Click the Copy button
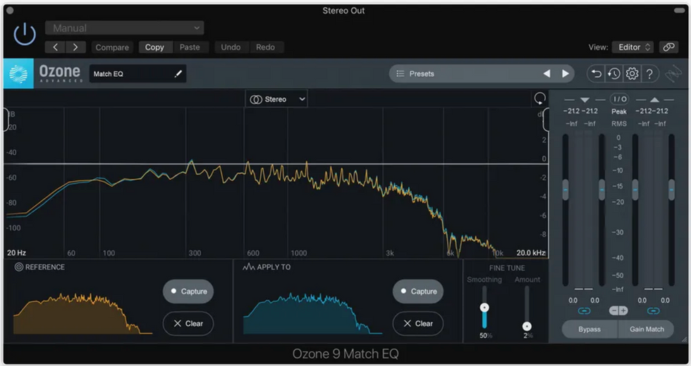The image size is (691, 366). 154,47
